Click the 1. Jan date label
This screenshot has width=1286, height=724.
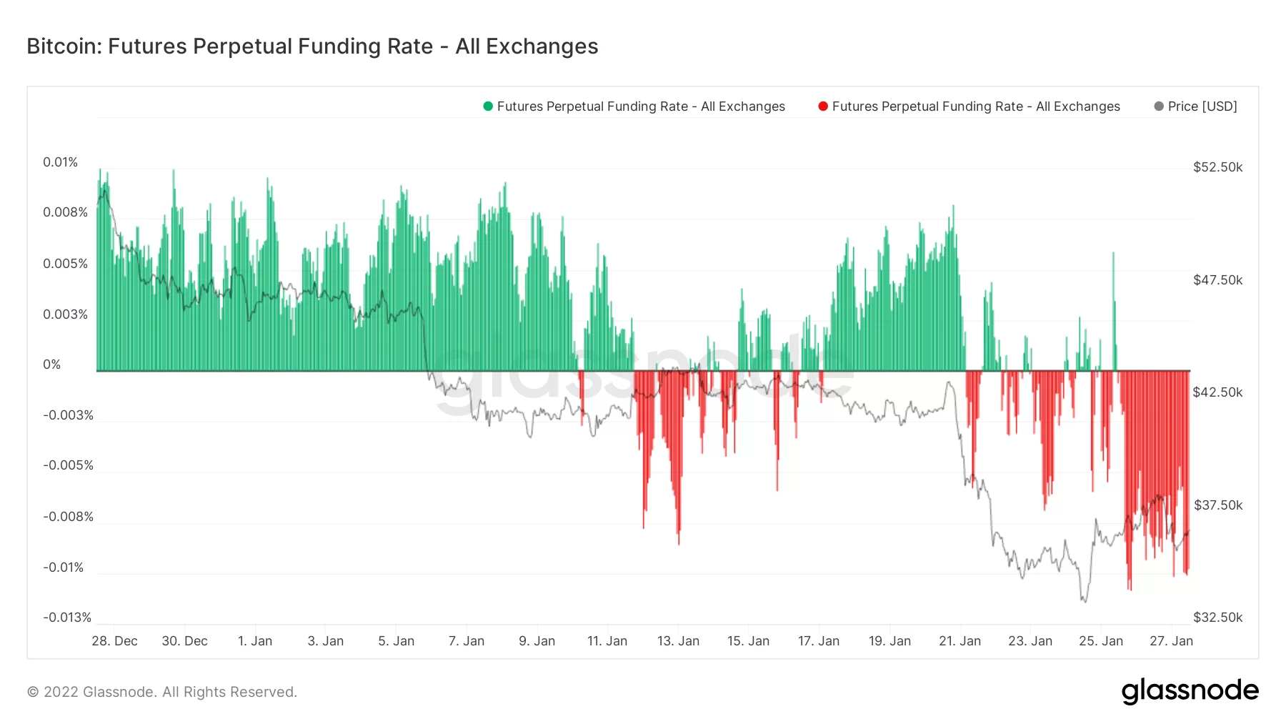(x=255, y=641)
